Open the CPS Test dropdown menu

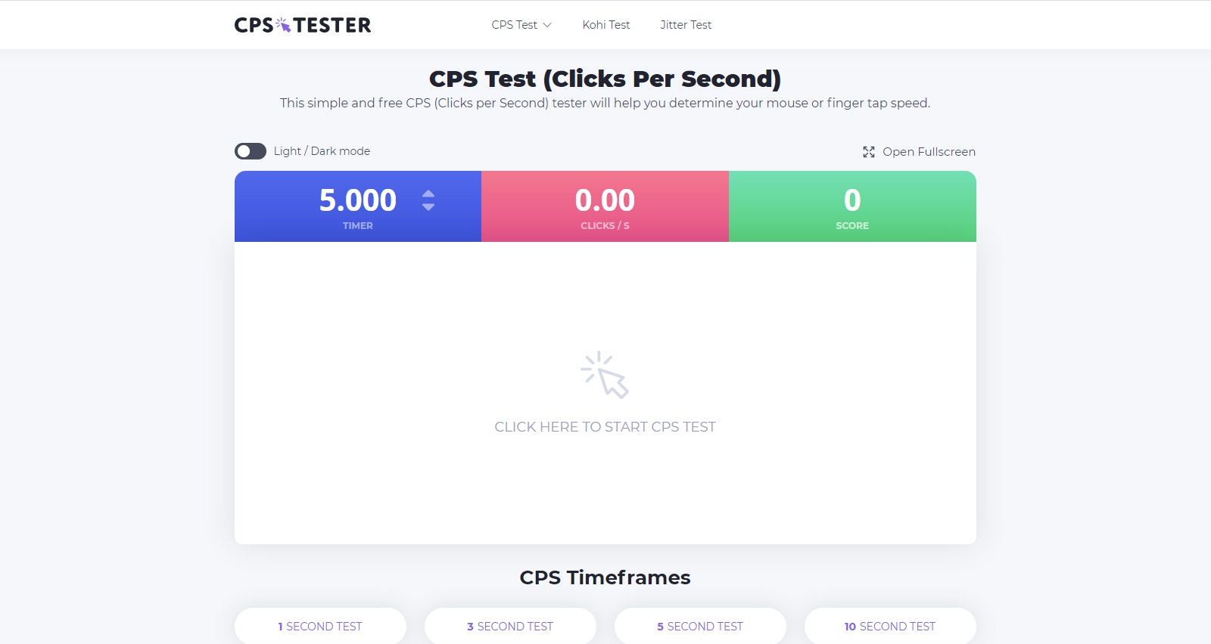pyautogui.click(x=521, y=24)
